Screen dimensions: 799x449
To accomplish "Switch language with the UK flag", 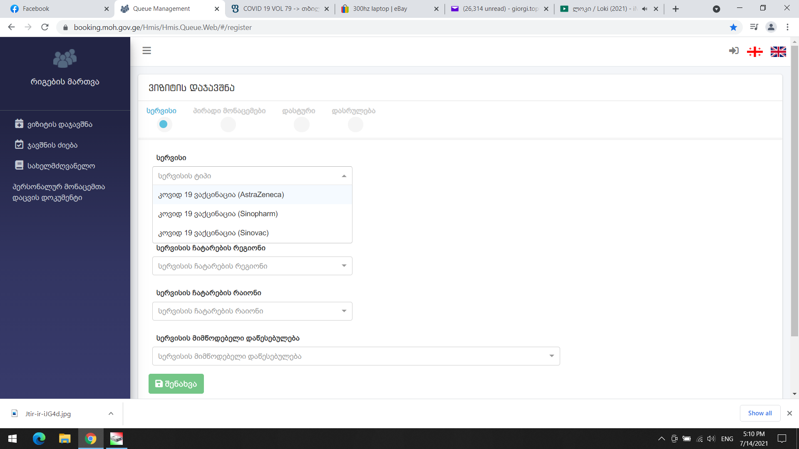I will coord(778,52).
